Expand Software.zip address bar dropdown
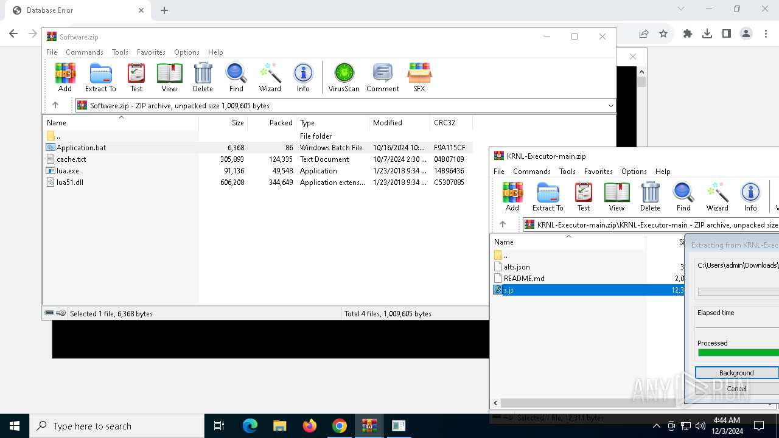 610,105
